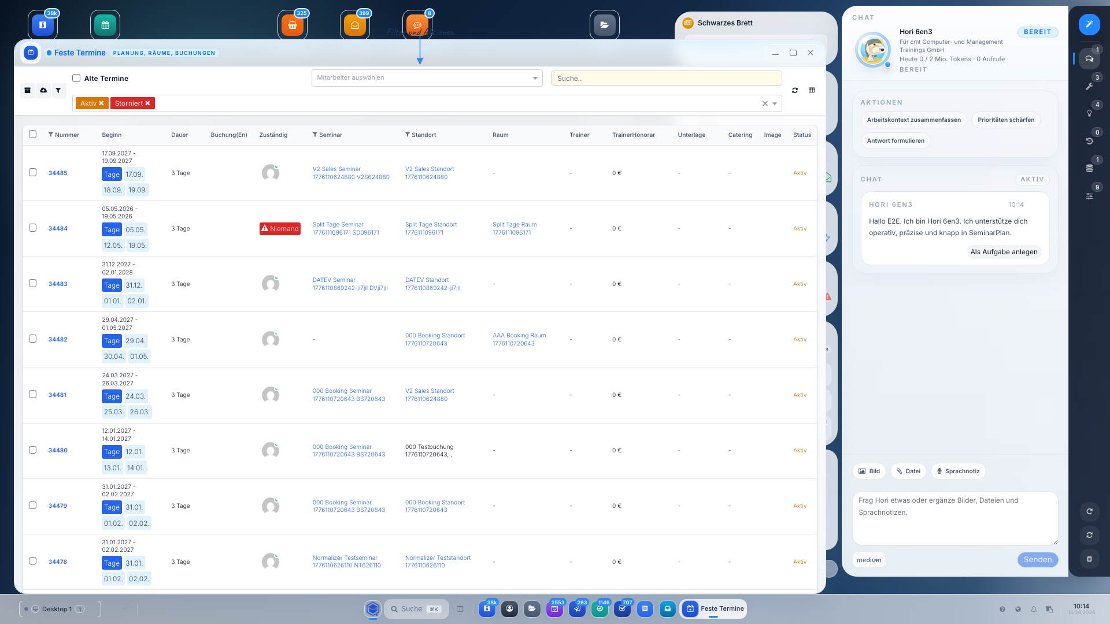
Task: Open the lightbulb ideas sidebar icon
Action: (1089, 114)
